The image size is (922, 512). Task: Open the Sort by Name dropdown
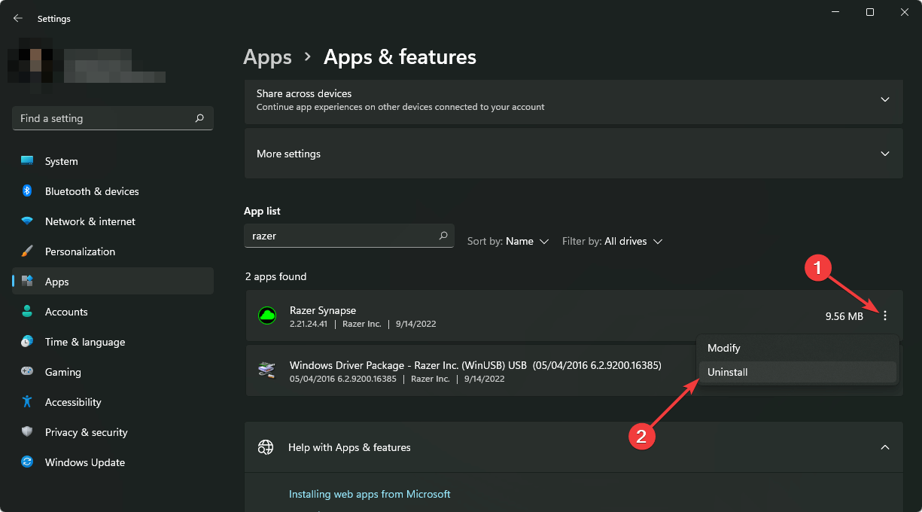[508, 242]
